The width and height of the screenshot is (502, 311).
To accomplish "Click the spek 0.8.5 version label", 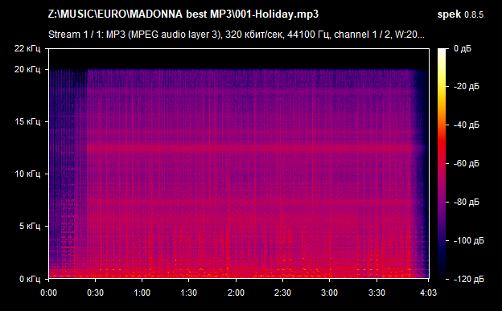I will point(460,14).
